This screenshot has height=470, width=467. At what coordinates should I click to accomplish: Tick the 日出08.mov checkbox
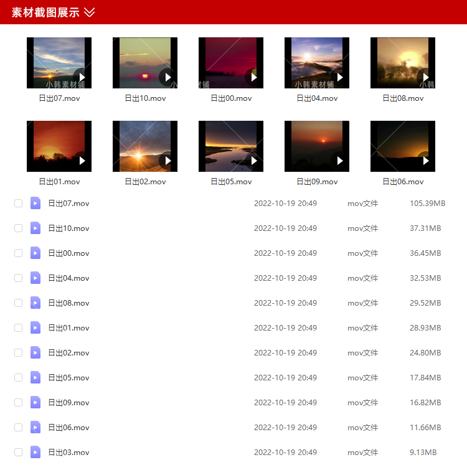[x=19, y=303]
